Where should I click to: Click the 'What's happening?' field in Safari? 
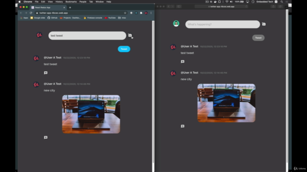pyautogui.click(x=223, y=24)
